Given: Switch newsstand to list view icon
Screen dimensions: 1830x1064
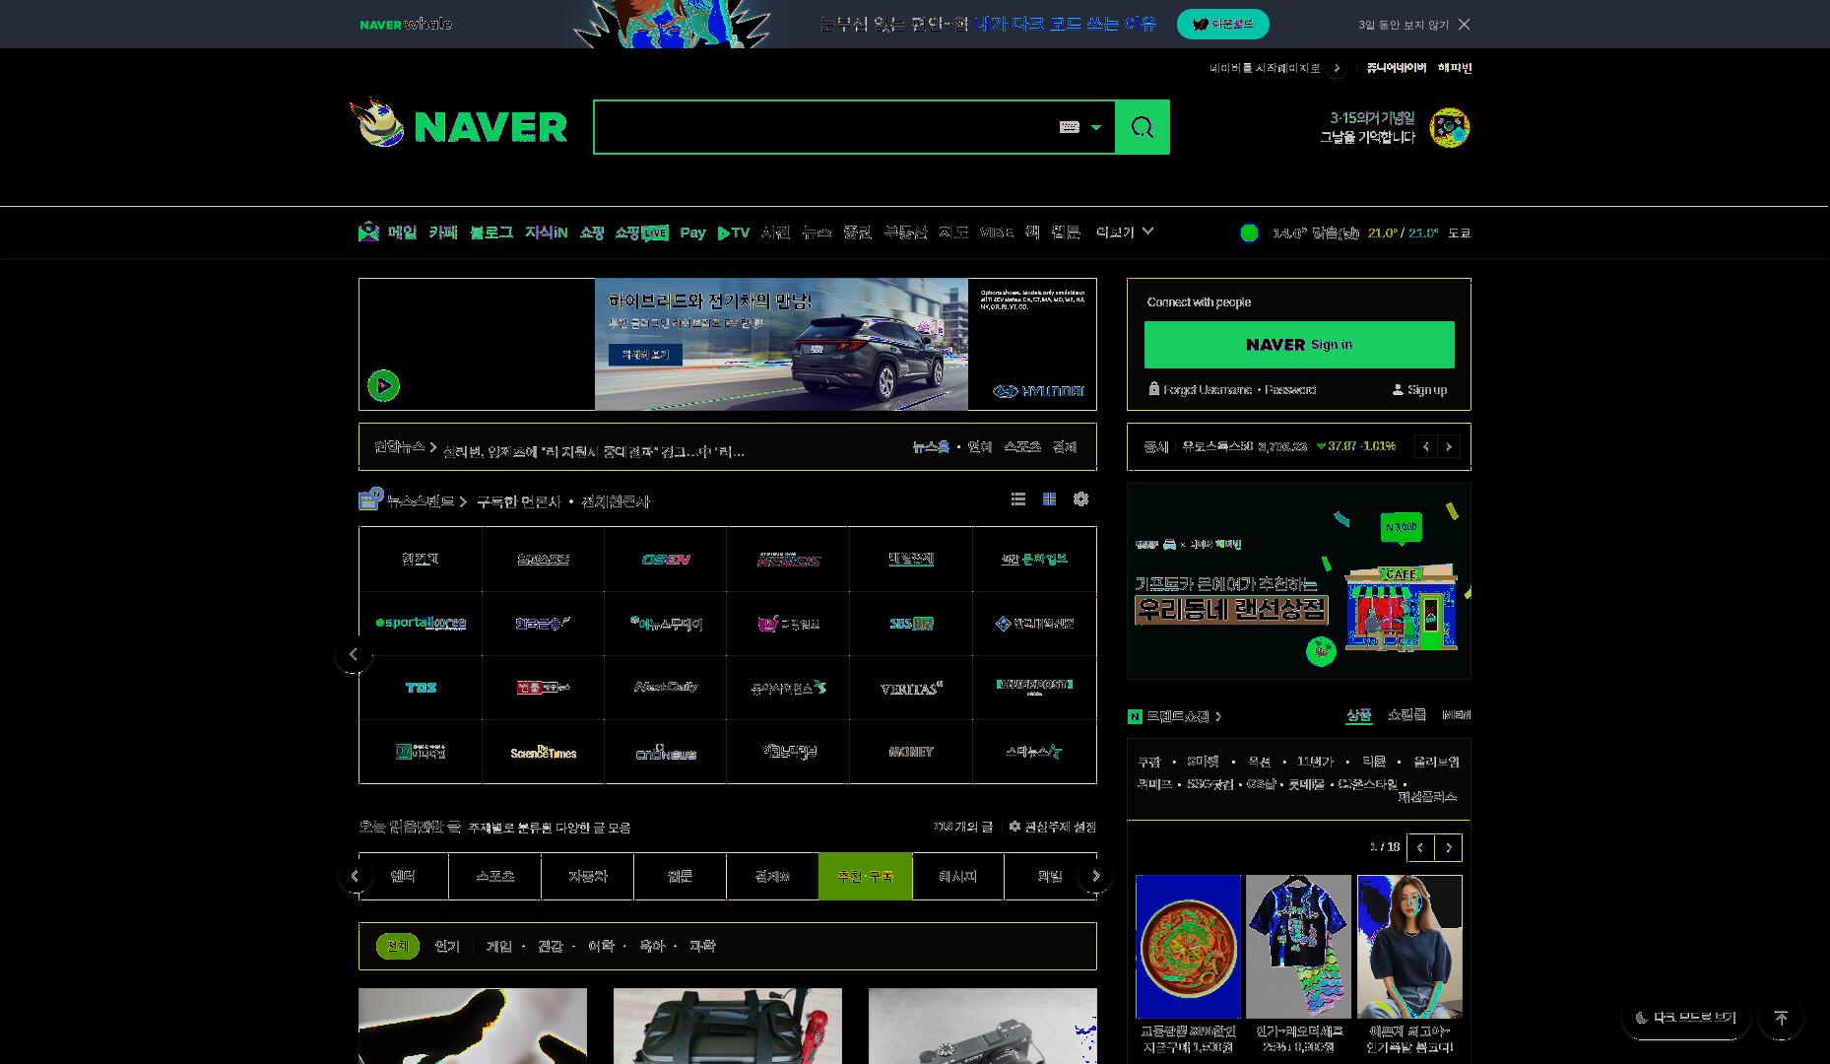Looking at the screenshot, I should tap(1018, 499).
